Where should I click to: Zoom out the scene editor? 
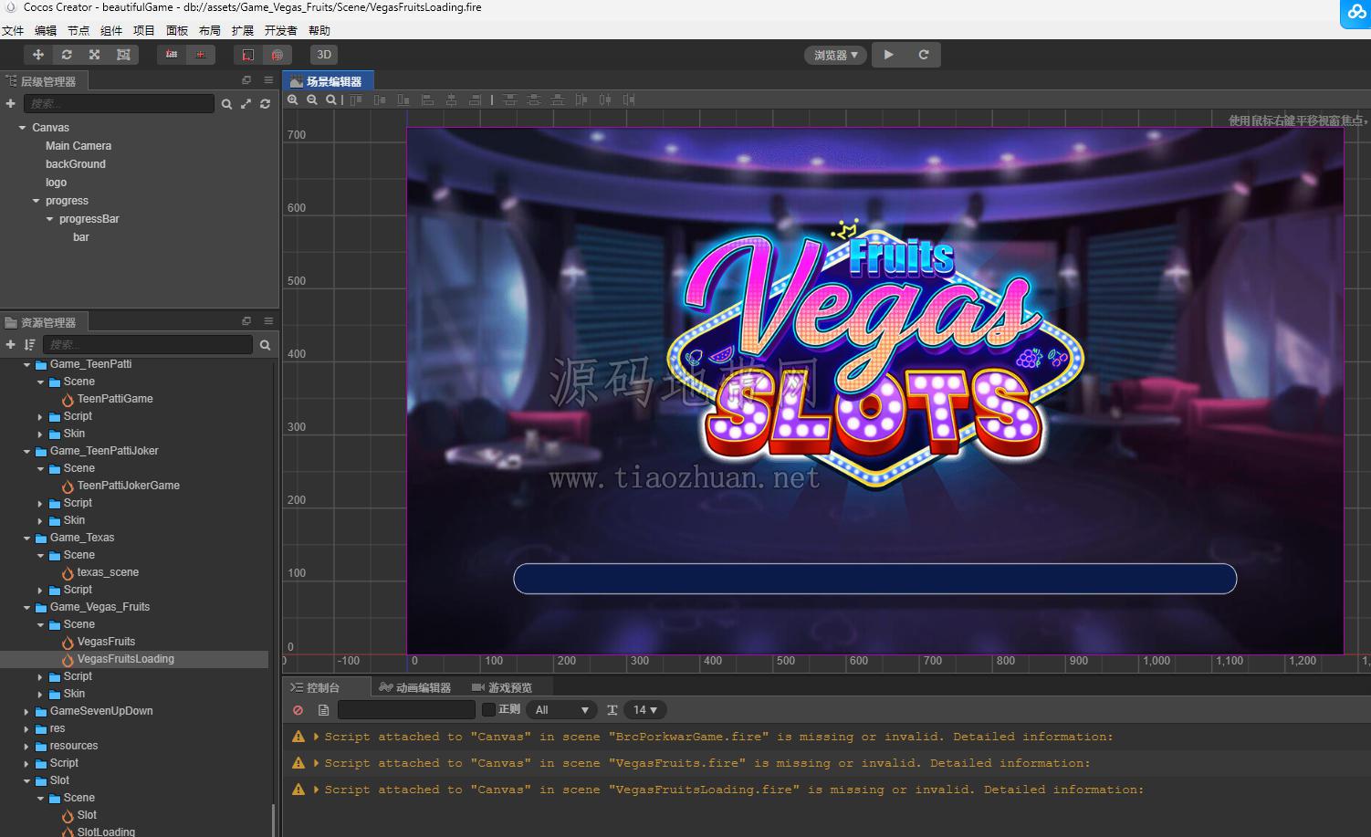pos(312,99)
